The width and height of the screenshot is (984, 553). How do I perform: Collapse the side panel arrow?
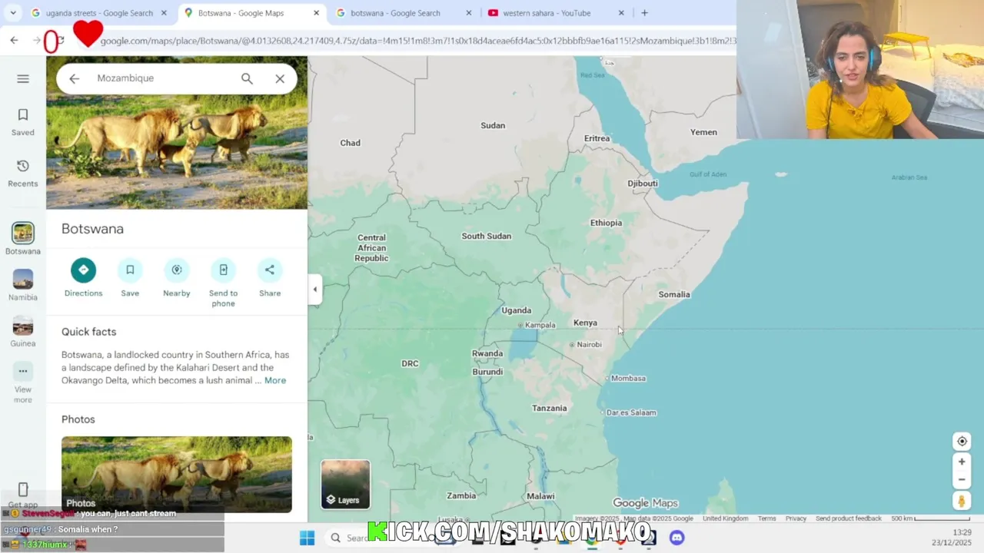pyautogui.click(x=314, y=290)
